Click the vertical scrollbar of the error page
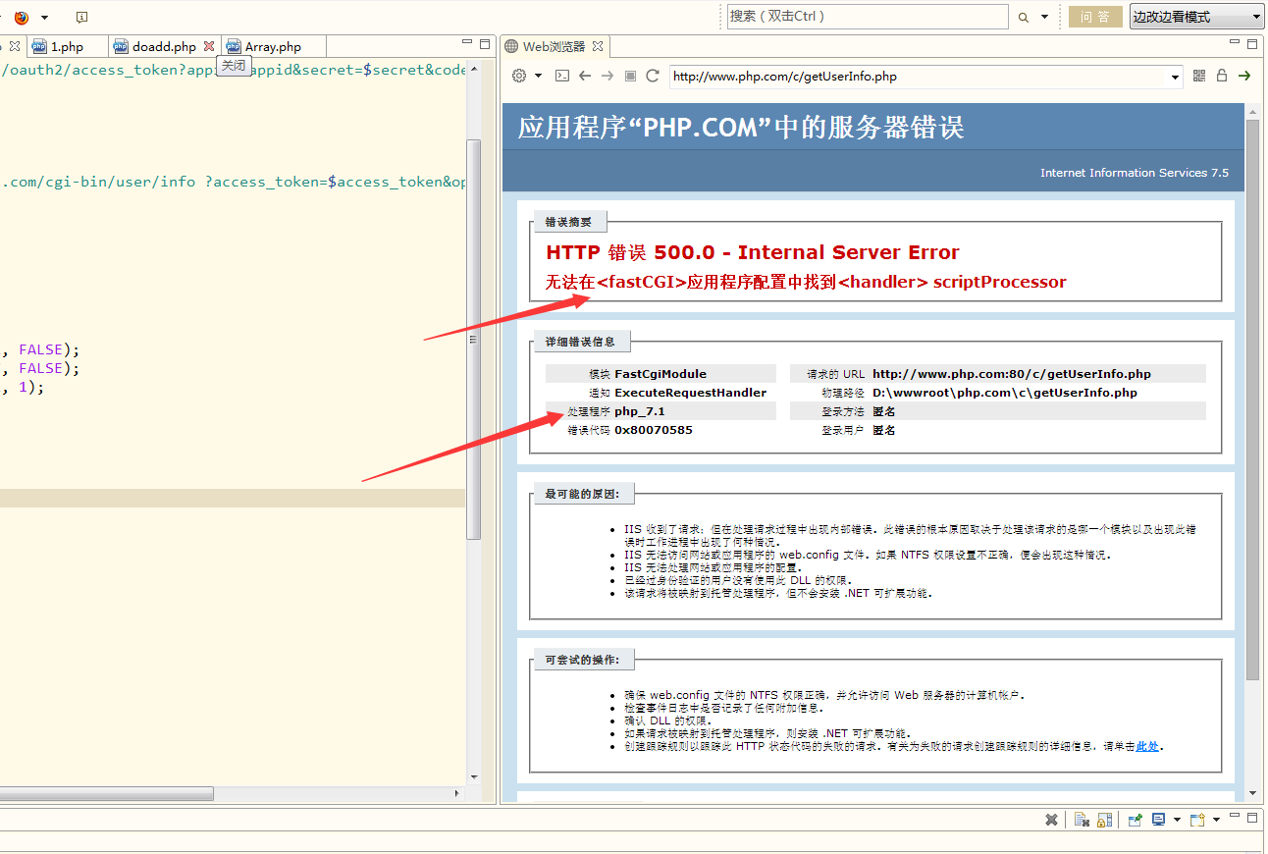The height and width of the screenshot is (854, 1268). (x=1252, y=399)
